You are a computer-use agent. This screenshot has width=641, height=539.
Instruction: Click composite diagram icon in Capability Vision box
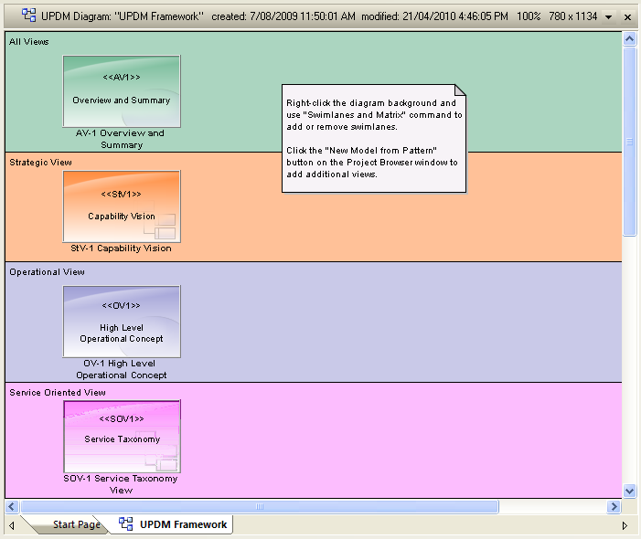click(x=165, y=227)
